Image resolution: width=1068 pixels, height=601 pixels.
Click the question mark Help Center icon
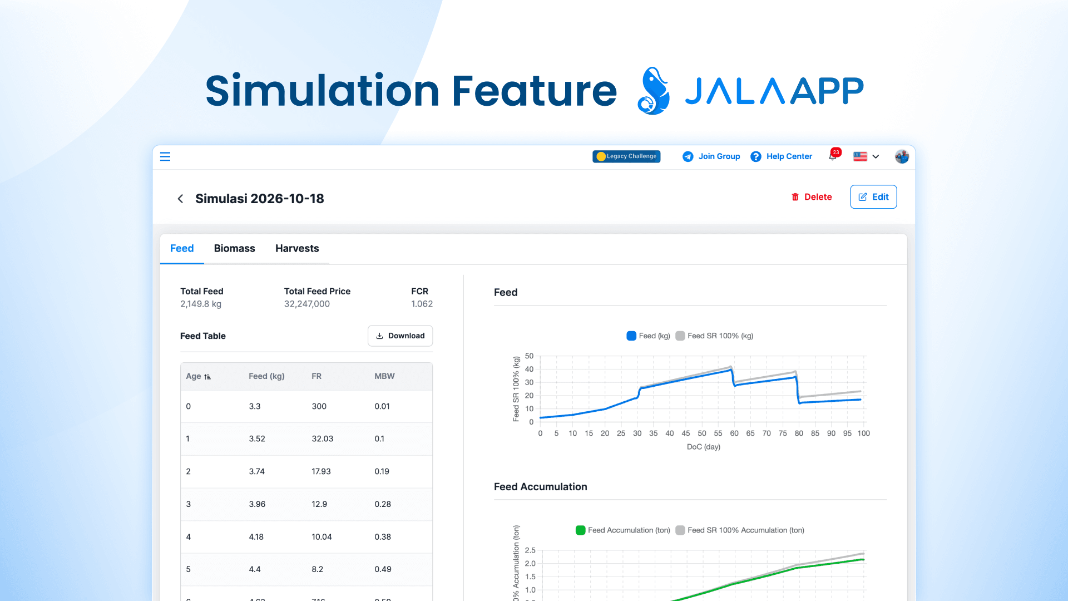click(x=755, y=156)
